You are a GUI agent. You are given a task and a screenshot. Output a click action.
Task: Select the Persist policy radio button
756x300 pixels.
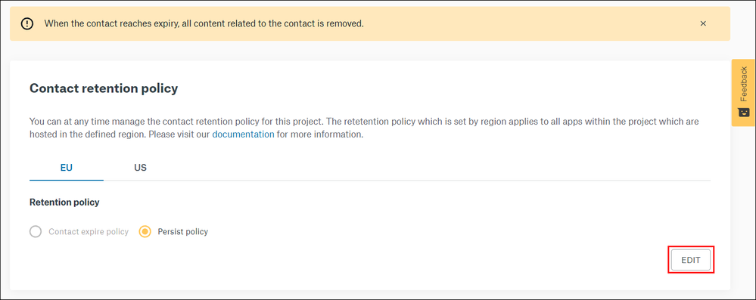coord(145,232)
